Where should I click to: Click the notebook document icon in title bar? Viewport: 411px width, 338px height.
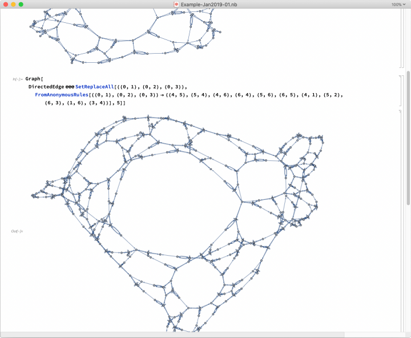[x=176, y=4]
